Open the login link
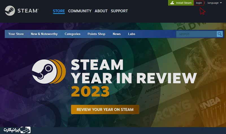This screenshot has width=226, height=134. pos(199,3)
